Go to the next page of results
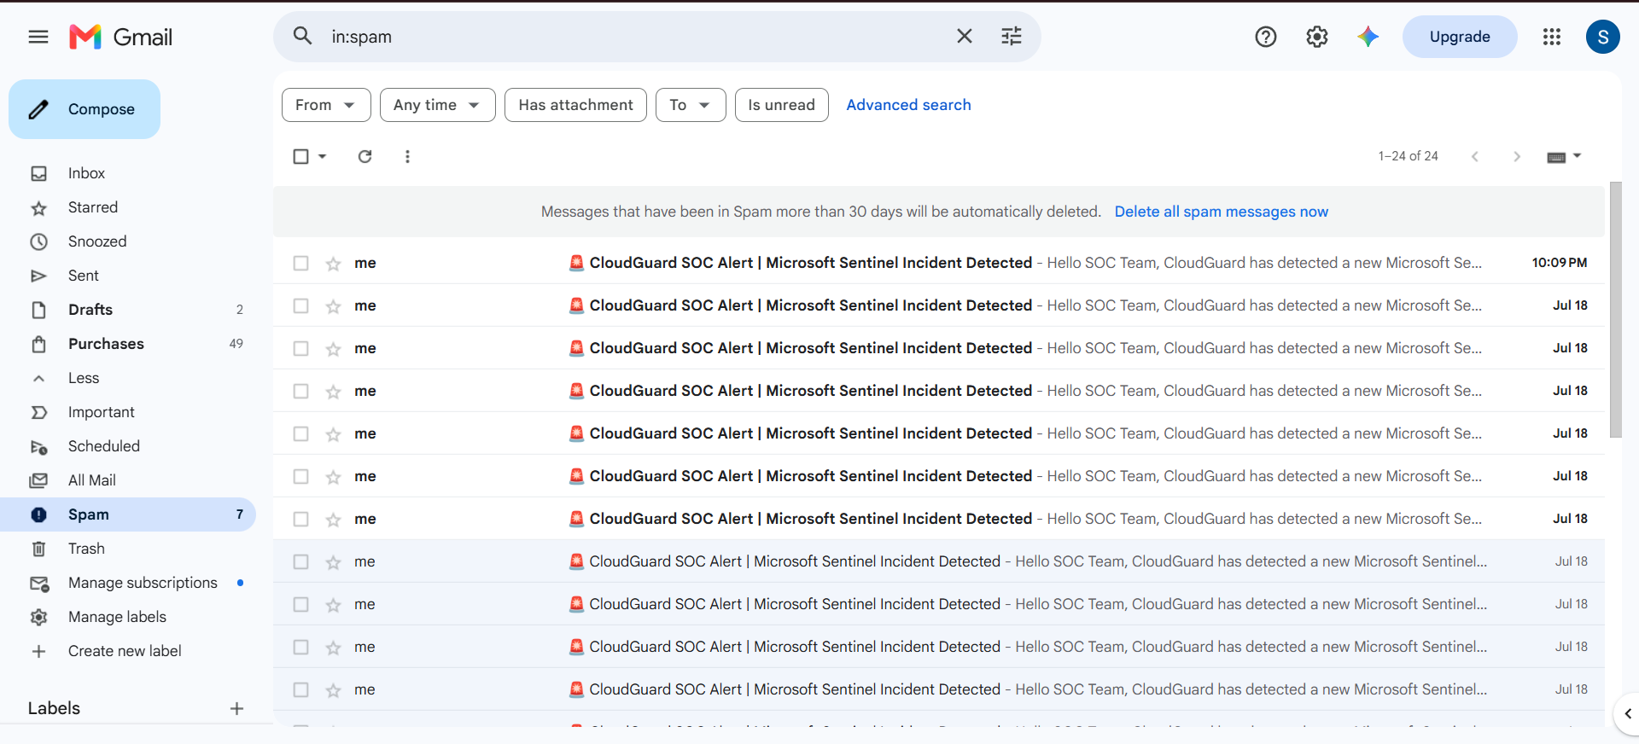Screen dimensions: 1639x744 (1517, 156)
